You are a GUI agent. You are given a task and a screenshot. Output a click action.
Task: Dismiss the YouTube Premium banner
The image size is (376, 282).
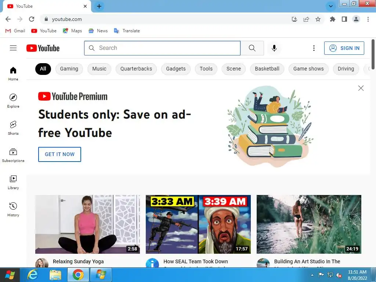click(x=361, y=88)
